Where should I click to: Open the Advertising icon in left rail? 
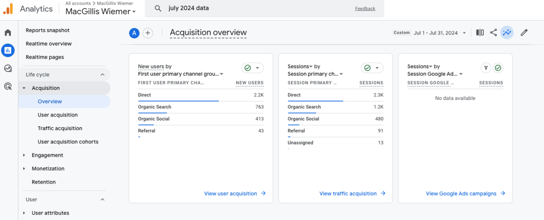click(8, 86)
